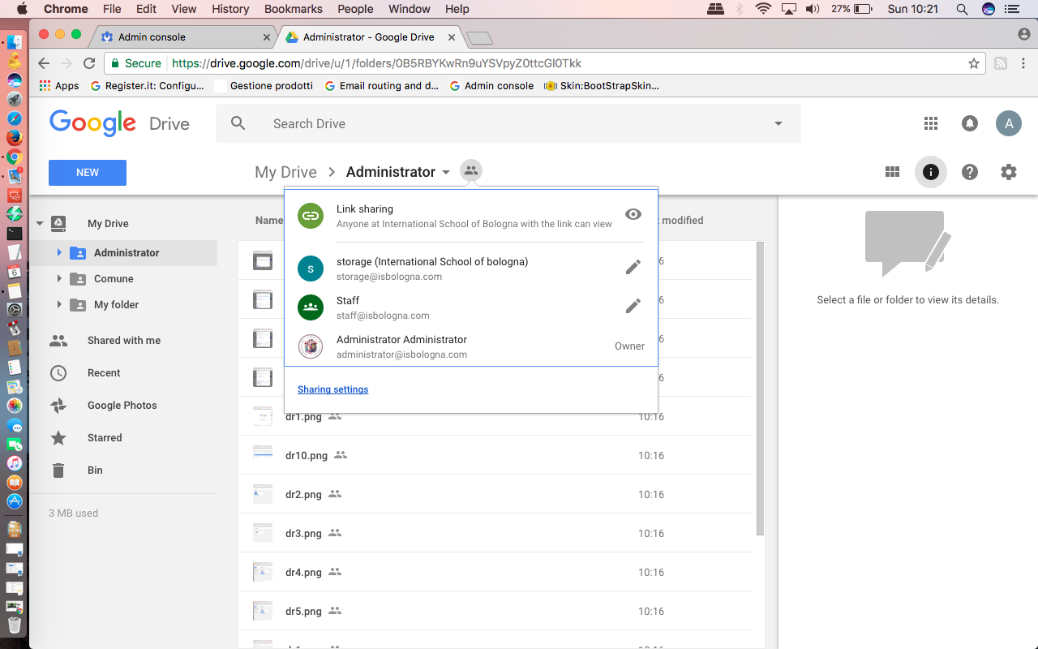Open the History menu
Image resolution: width=1038 pixels, height=649 pixels.
point(230,9)
